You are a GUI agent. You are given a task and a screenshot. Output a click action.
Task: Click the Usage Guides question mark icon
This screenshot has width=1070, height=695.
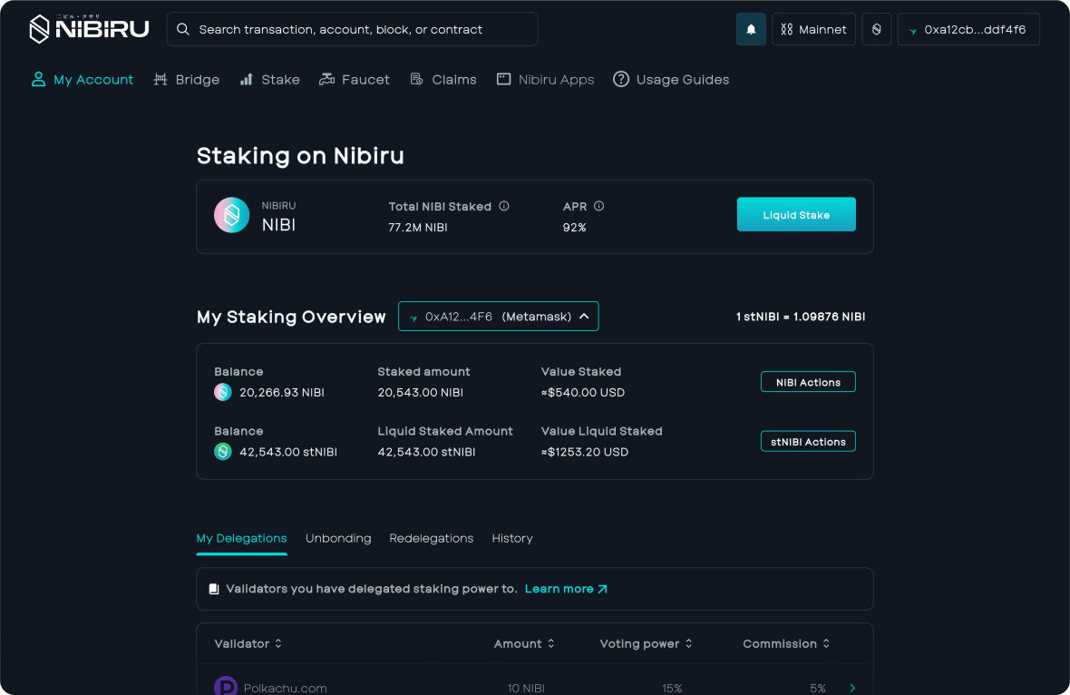(621, 79)
